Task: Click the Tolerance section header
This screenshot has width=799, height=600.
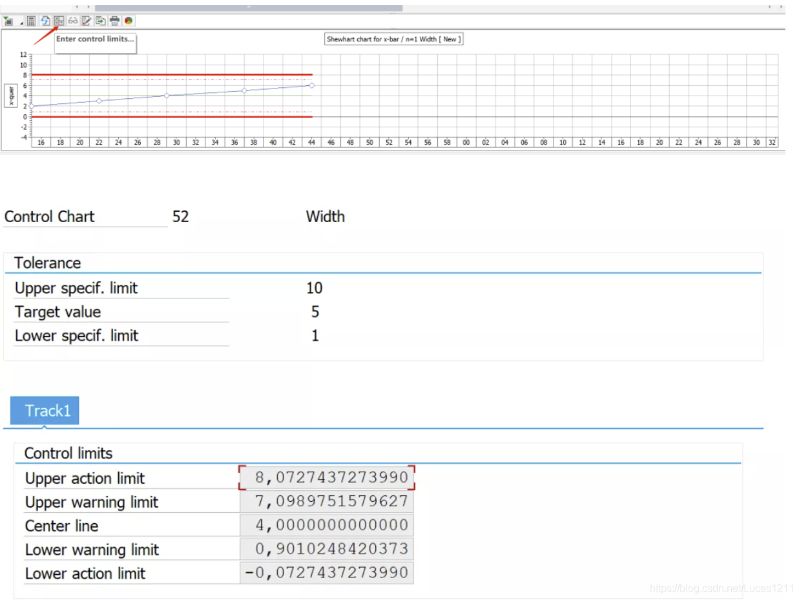Action: pos(48,263)
